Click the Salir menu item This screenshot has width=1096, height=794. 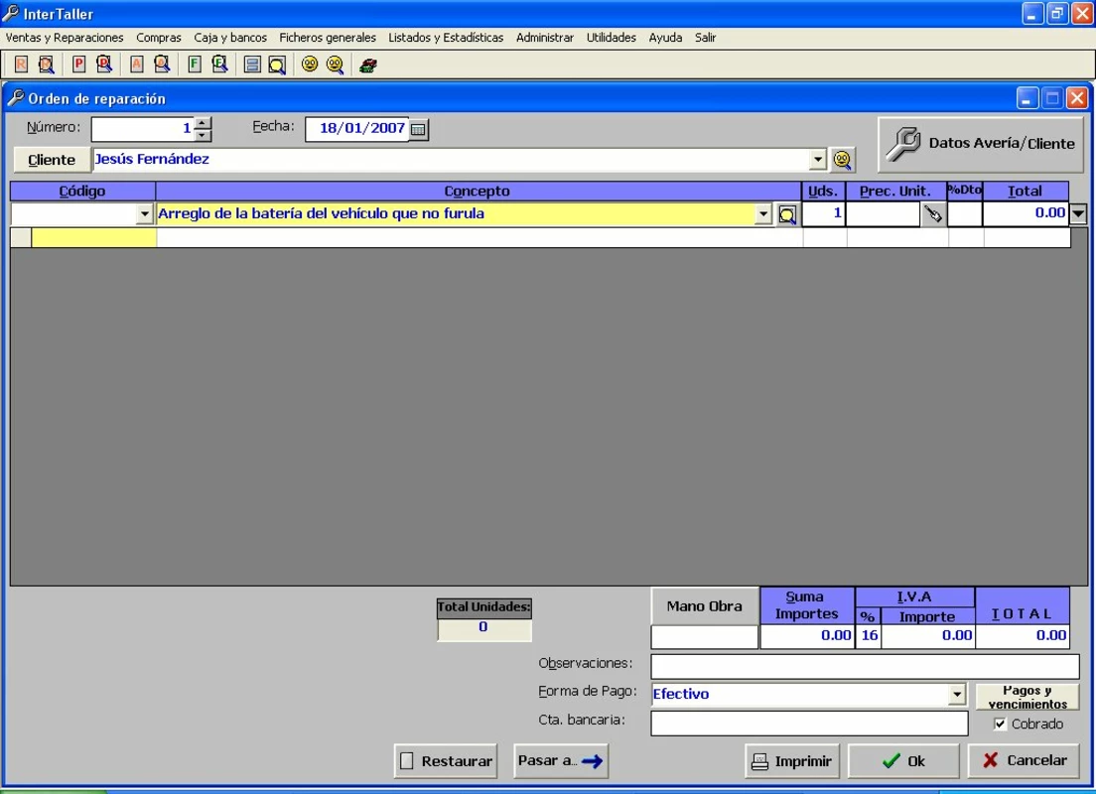point(705,38)
